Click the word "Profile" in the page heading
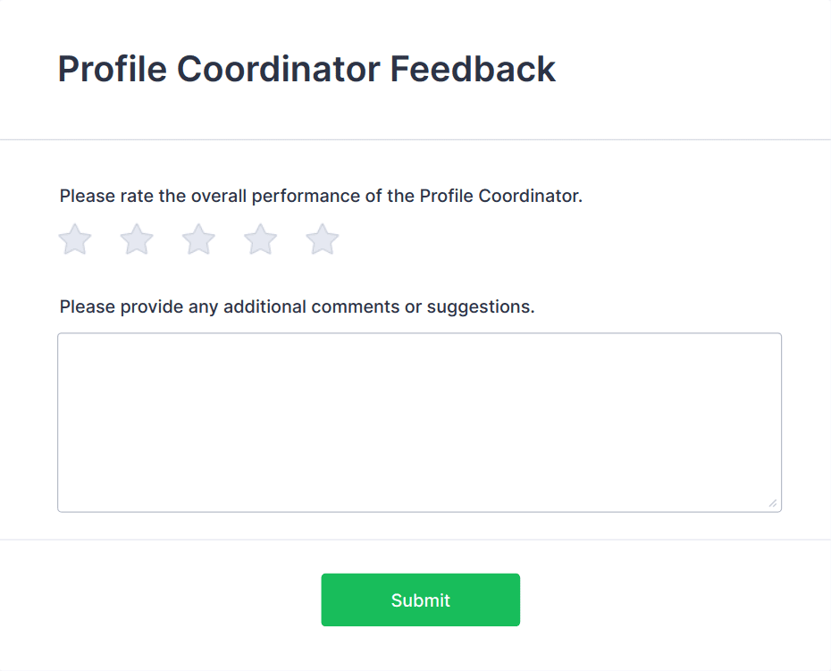This screenshot has width=831, height=671. (x=112, y=70)
